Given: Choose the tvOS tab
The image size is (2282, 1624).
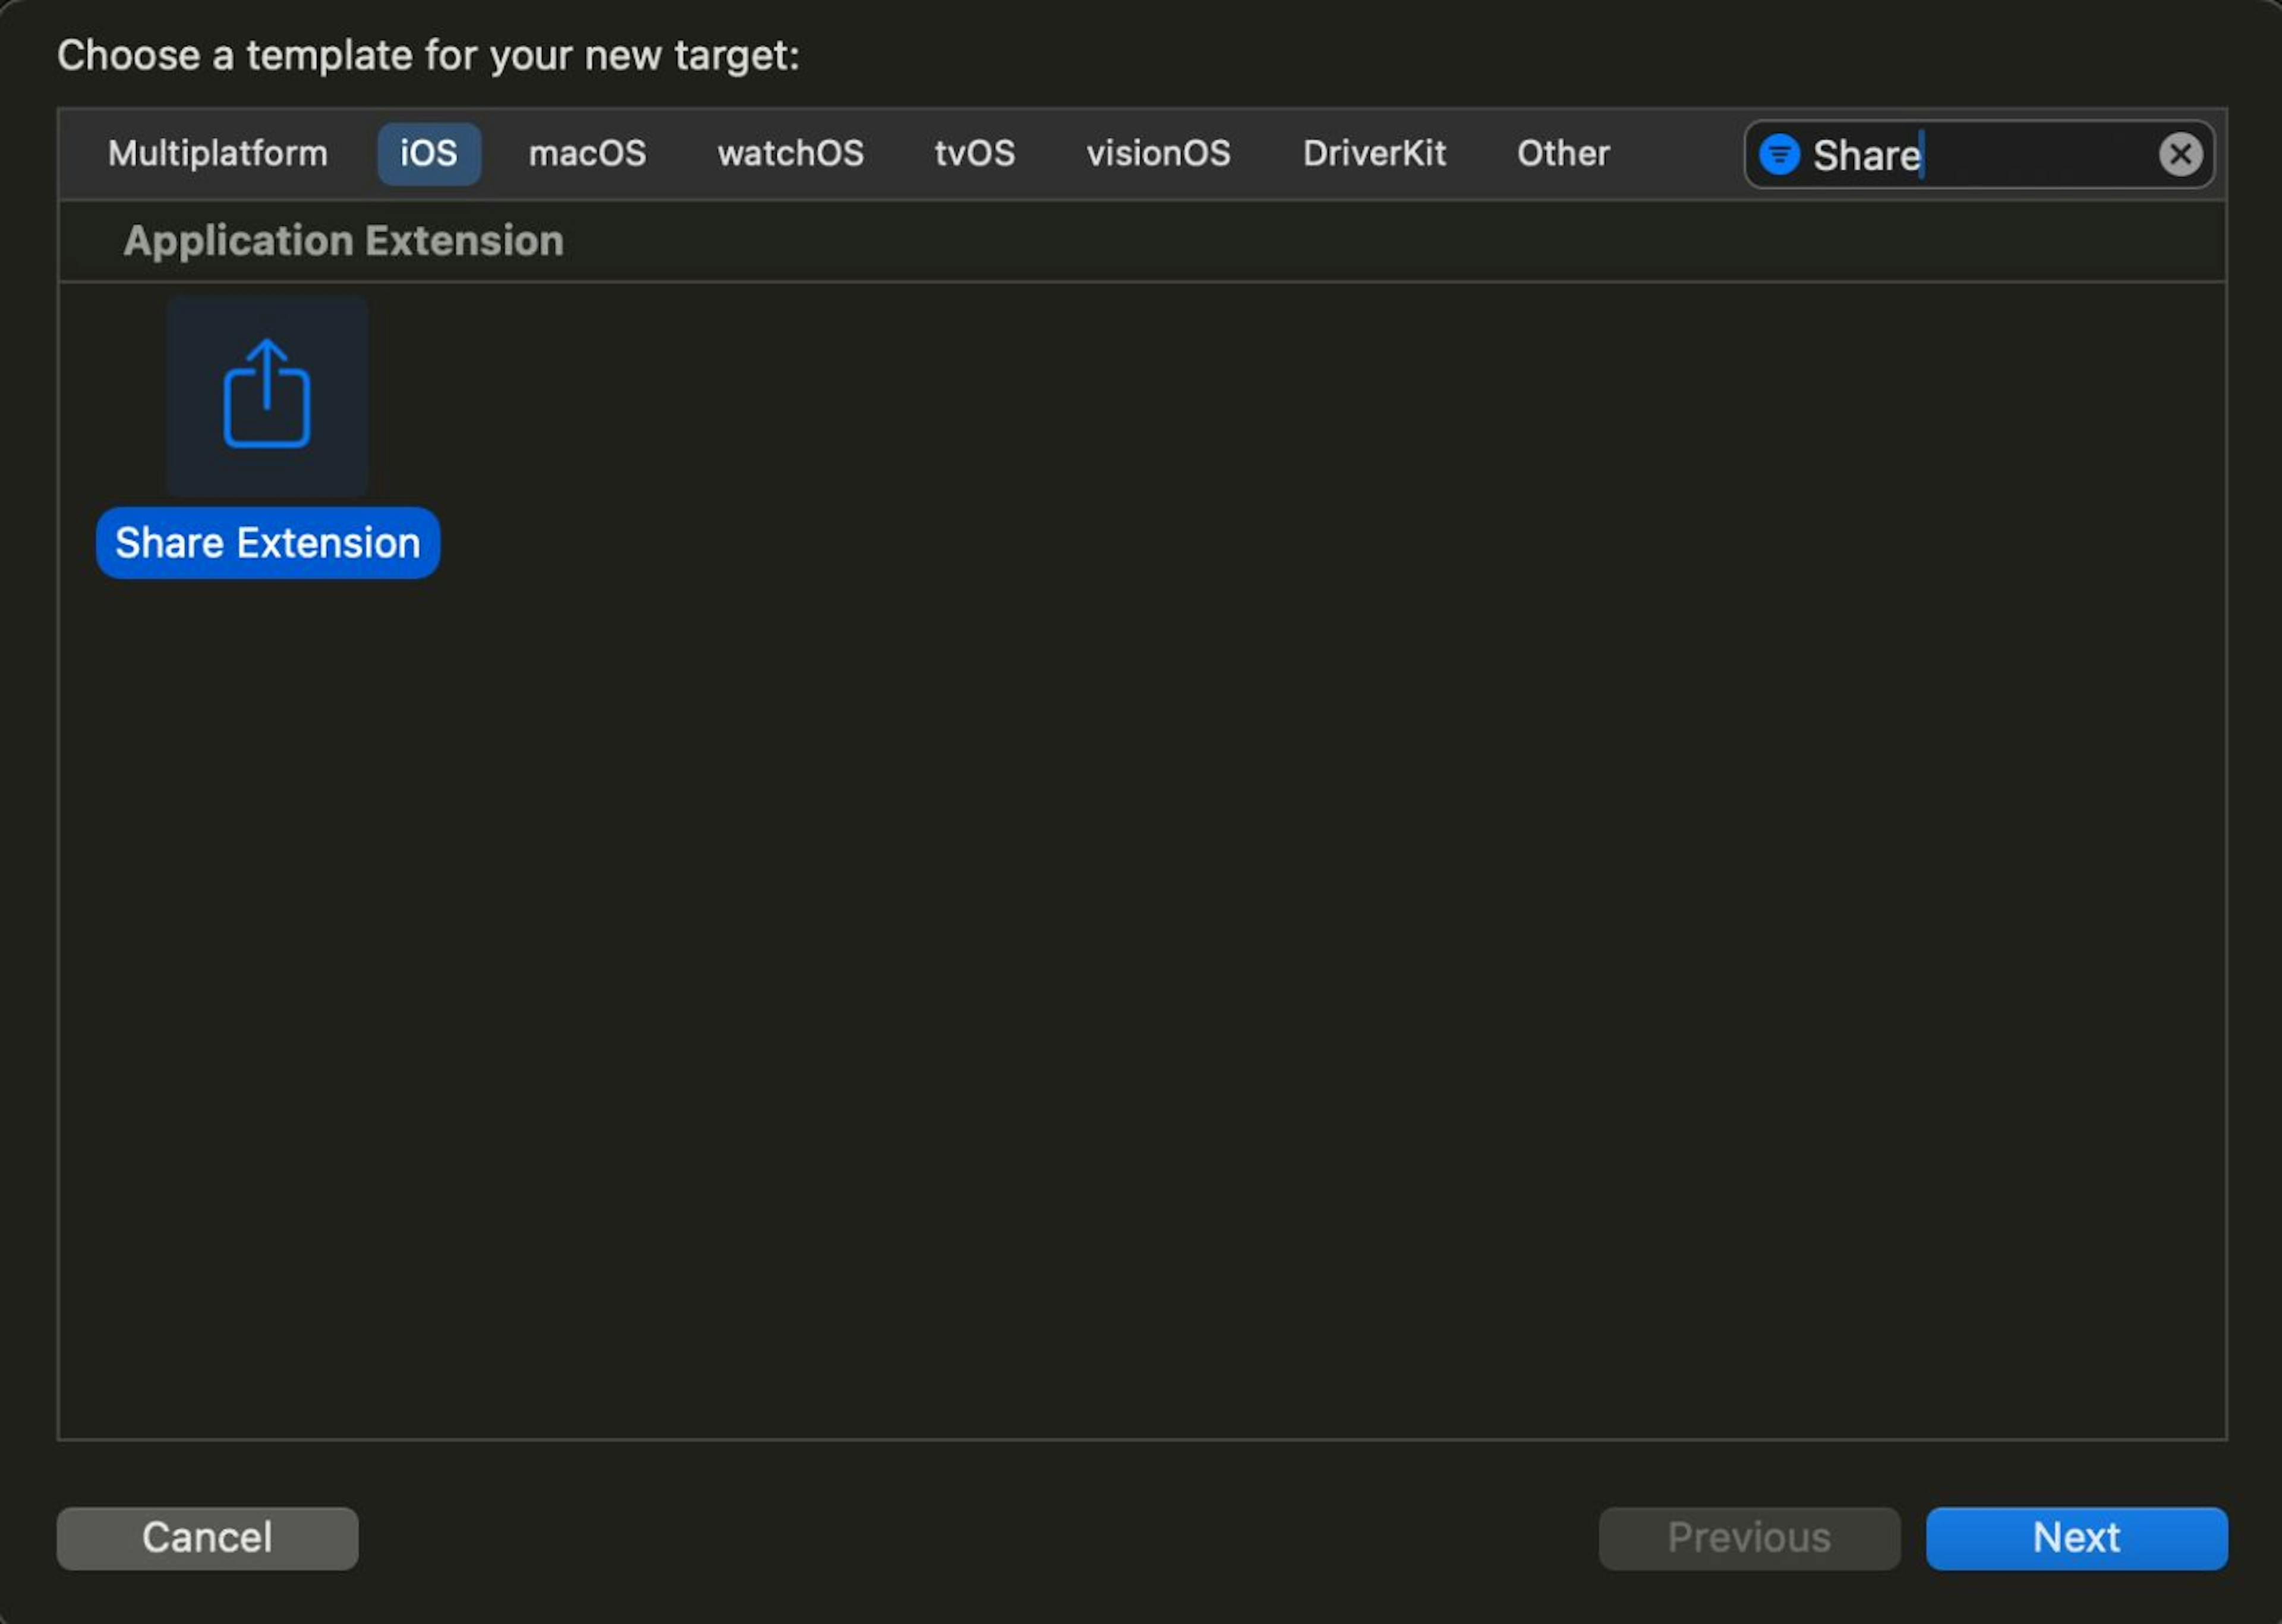Looking at the screenshot, I should coord(975,154).
